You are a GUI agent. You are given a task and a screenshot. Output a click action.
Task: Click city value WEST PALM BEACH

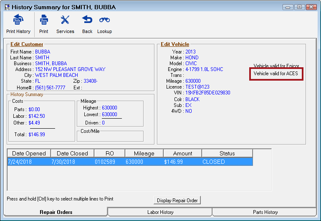pyautogui.click(x=56, y=75)
